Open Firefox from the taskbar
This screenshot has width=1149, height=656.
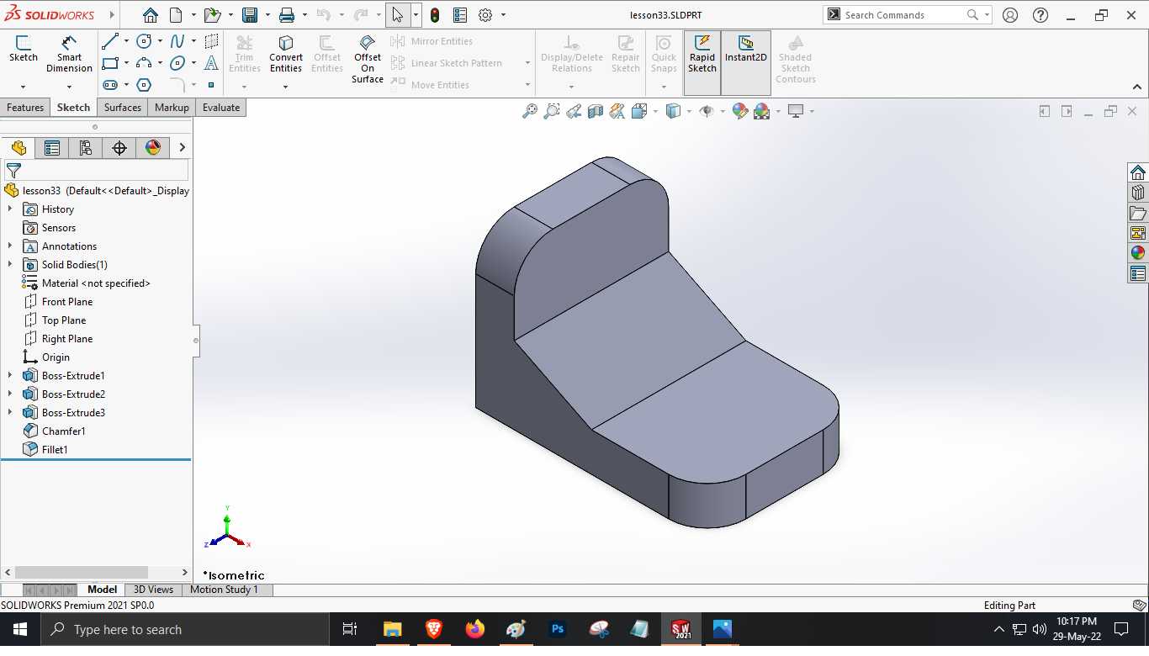point(474,629)
